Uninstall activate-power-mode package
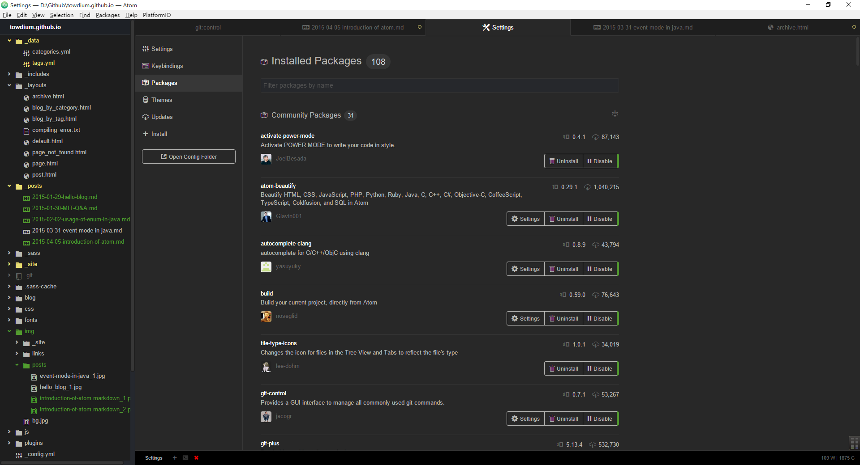This screenshot has width=860, height=465. (x=563, y=161)
